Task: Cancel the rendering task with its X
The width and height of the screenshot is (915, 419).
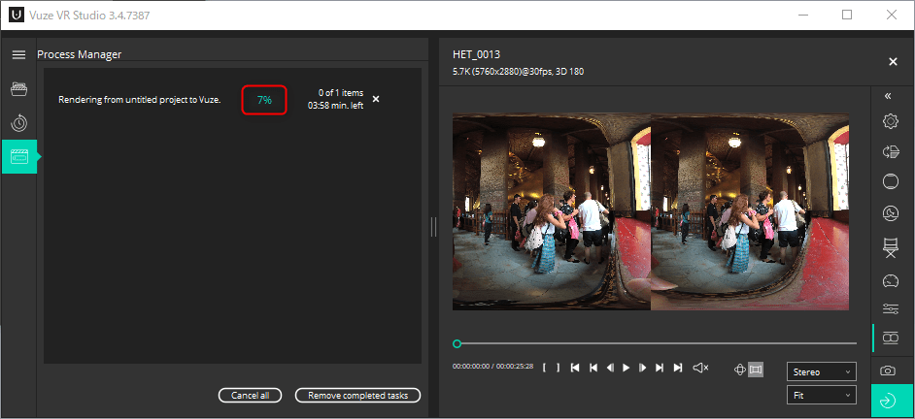Action: [376, 99]
